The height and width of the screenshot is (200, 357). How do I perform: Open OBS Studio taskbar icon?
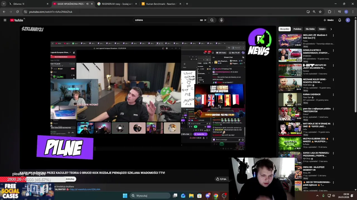point(224,196)
